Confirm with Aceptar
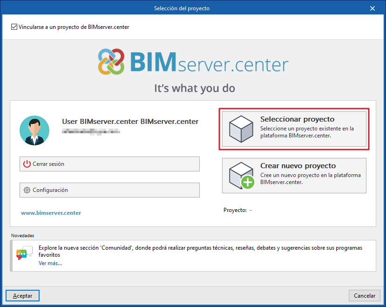The image size is (386, 307). [x=22, y=296]
